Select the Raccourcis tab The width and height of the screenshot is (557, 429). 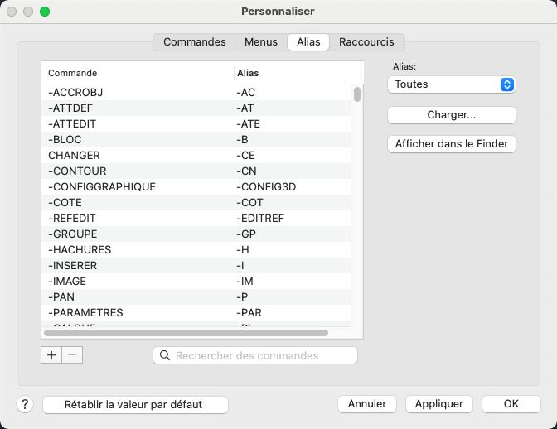point(366,41)
